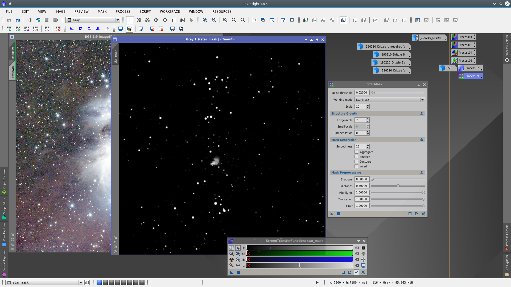
Task: Open the Working mode dropdown
Action: click(x=390, y=100)
